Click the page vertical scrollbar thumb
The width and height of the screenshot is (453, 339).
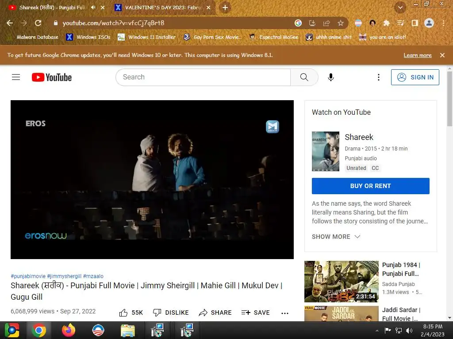pos(449,99)
